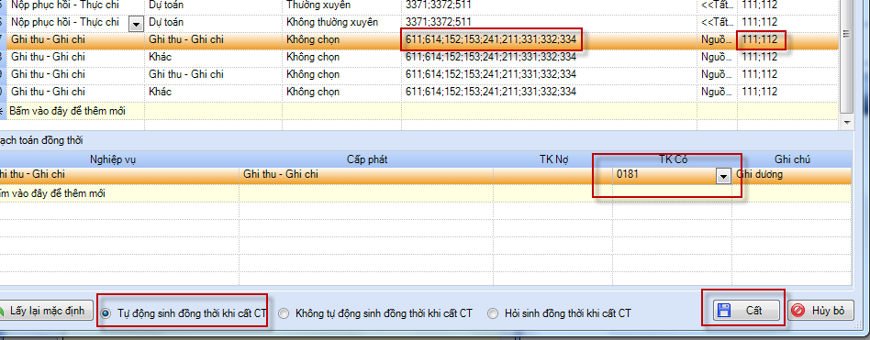Screen dimensions: 870x340
Task: Click the Cấp phát column header
Action: point(367,159)
